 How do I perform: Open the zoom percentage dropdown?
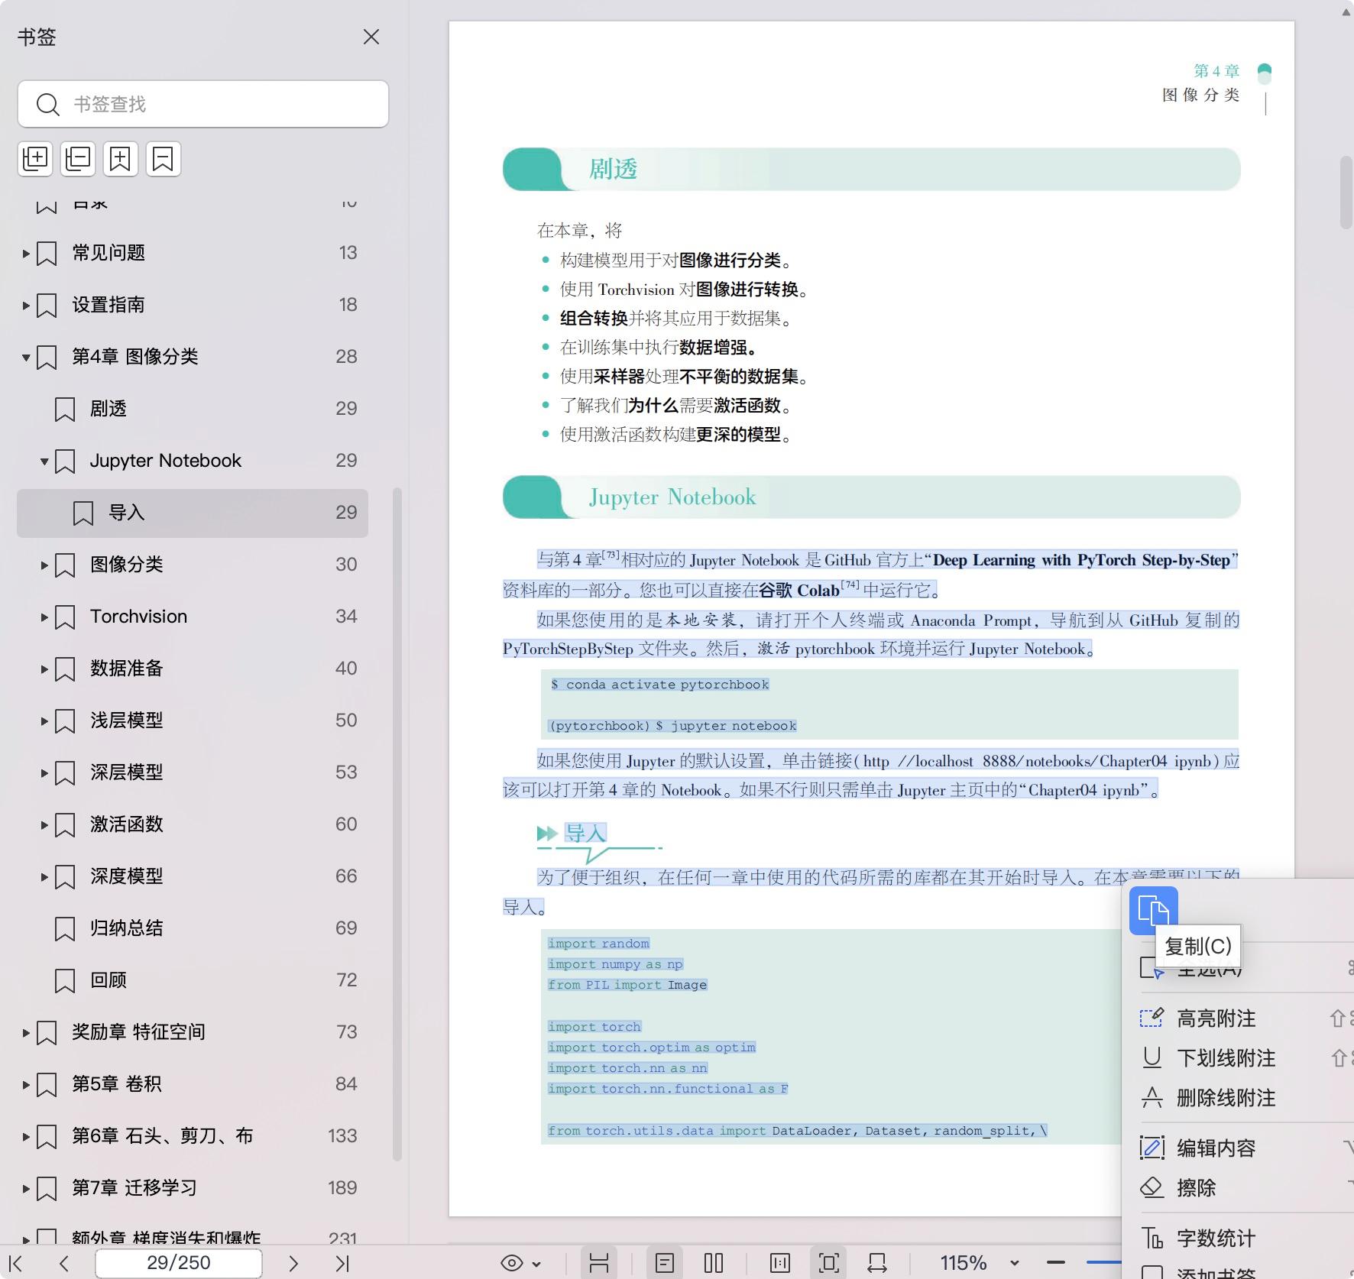pos(1015,1263)
